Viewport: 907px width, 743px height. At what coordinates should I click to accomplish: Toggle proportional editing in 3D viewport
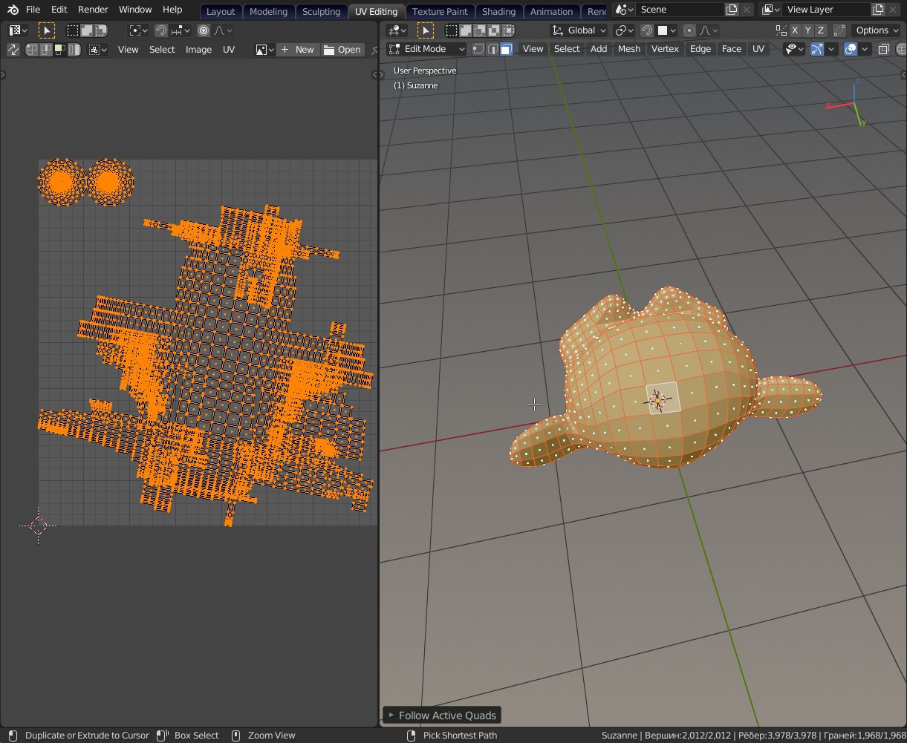(689, 30)
